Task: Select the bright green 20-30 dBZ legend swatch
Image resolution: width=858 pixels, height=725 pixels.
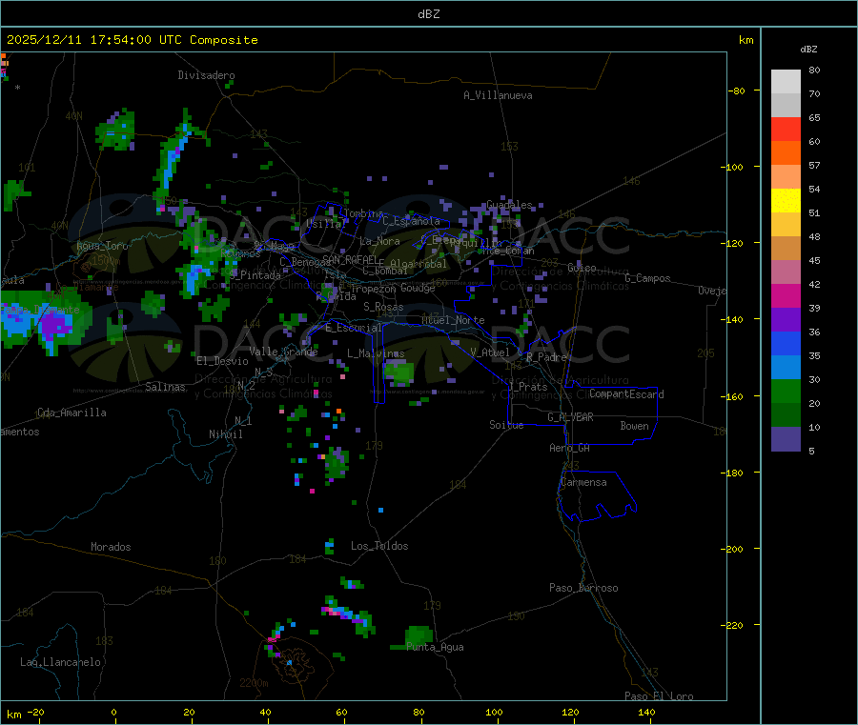Action: tap(786, 391)
